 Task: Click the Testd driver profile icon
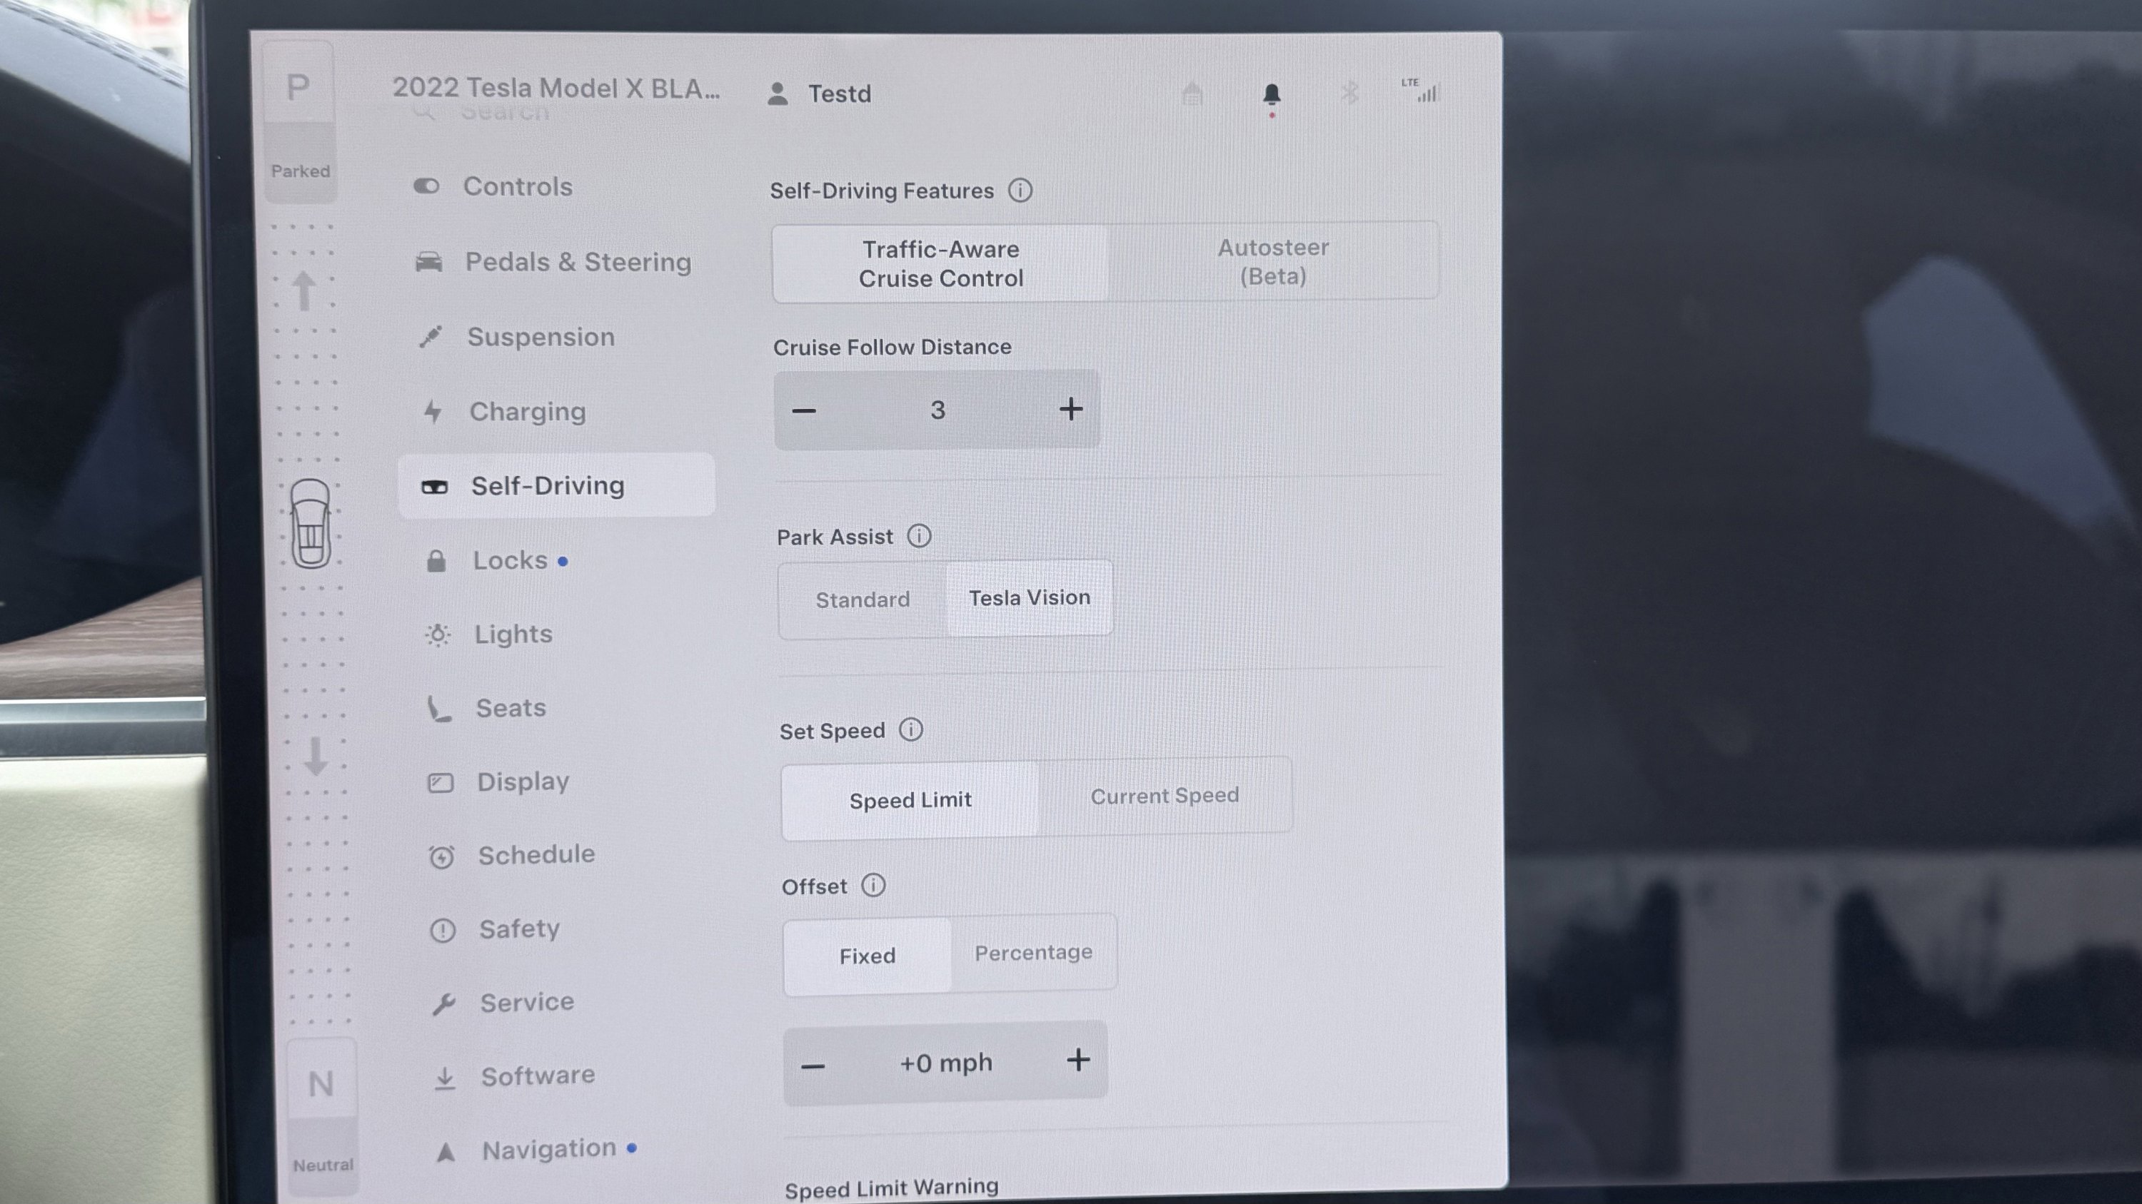coord(778,94)
